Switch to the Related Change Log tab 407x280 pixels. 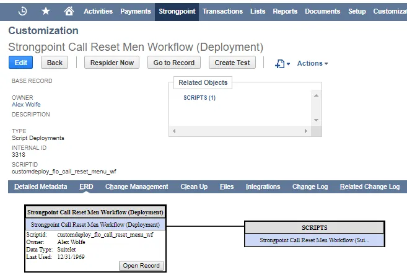370,187
